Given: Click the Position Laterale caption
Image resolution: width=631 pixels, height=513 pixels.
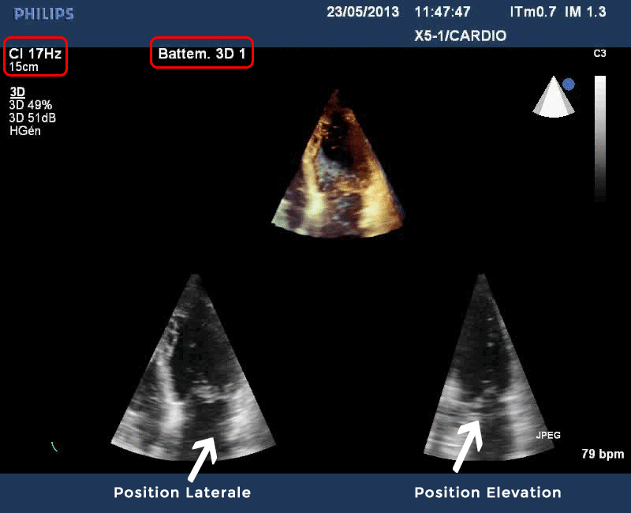Looking at the screenshot, I should tap(182, 492).
